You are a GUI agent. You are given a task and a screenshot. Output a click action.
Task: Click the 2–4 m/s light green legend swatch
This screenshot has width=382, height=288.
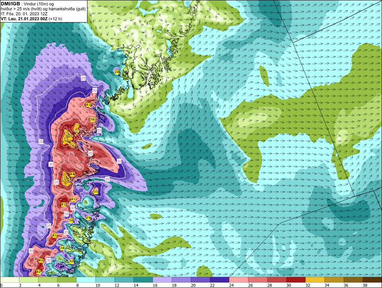pos(29,280)
